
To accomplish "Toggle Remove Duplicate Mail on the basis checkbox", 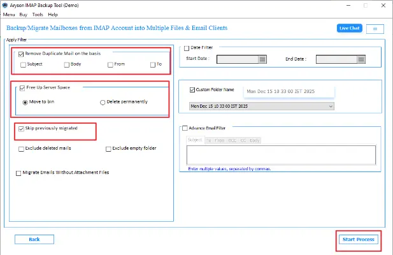I will 21,54.
